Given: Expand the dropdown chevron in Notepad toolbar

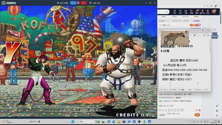Looking at the screenshot, I should pos(191,35).
